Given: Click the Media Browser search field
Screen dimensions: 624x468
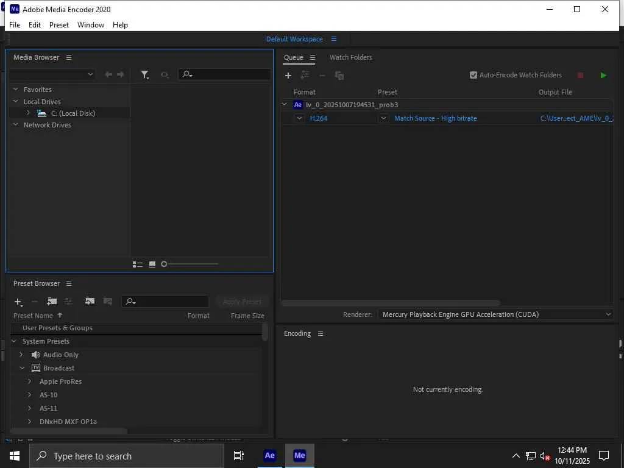Looking at the screenshot, I should pos(224,74).
